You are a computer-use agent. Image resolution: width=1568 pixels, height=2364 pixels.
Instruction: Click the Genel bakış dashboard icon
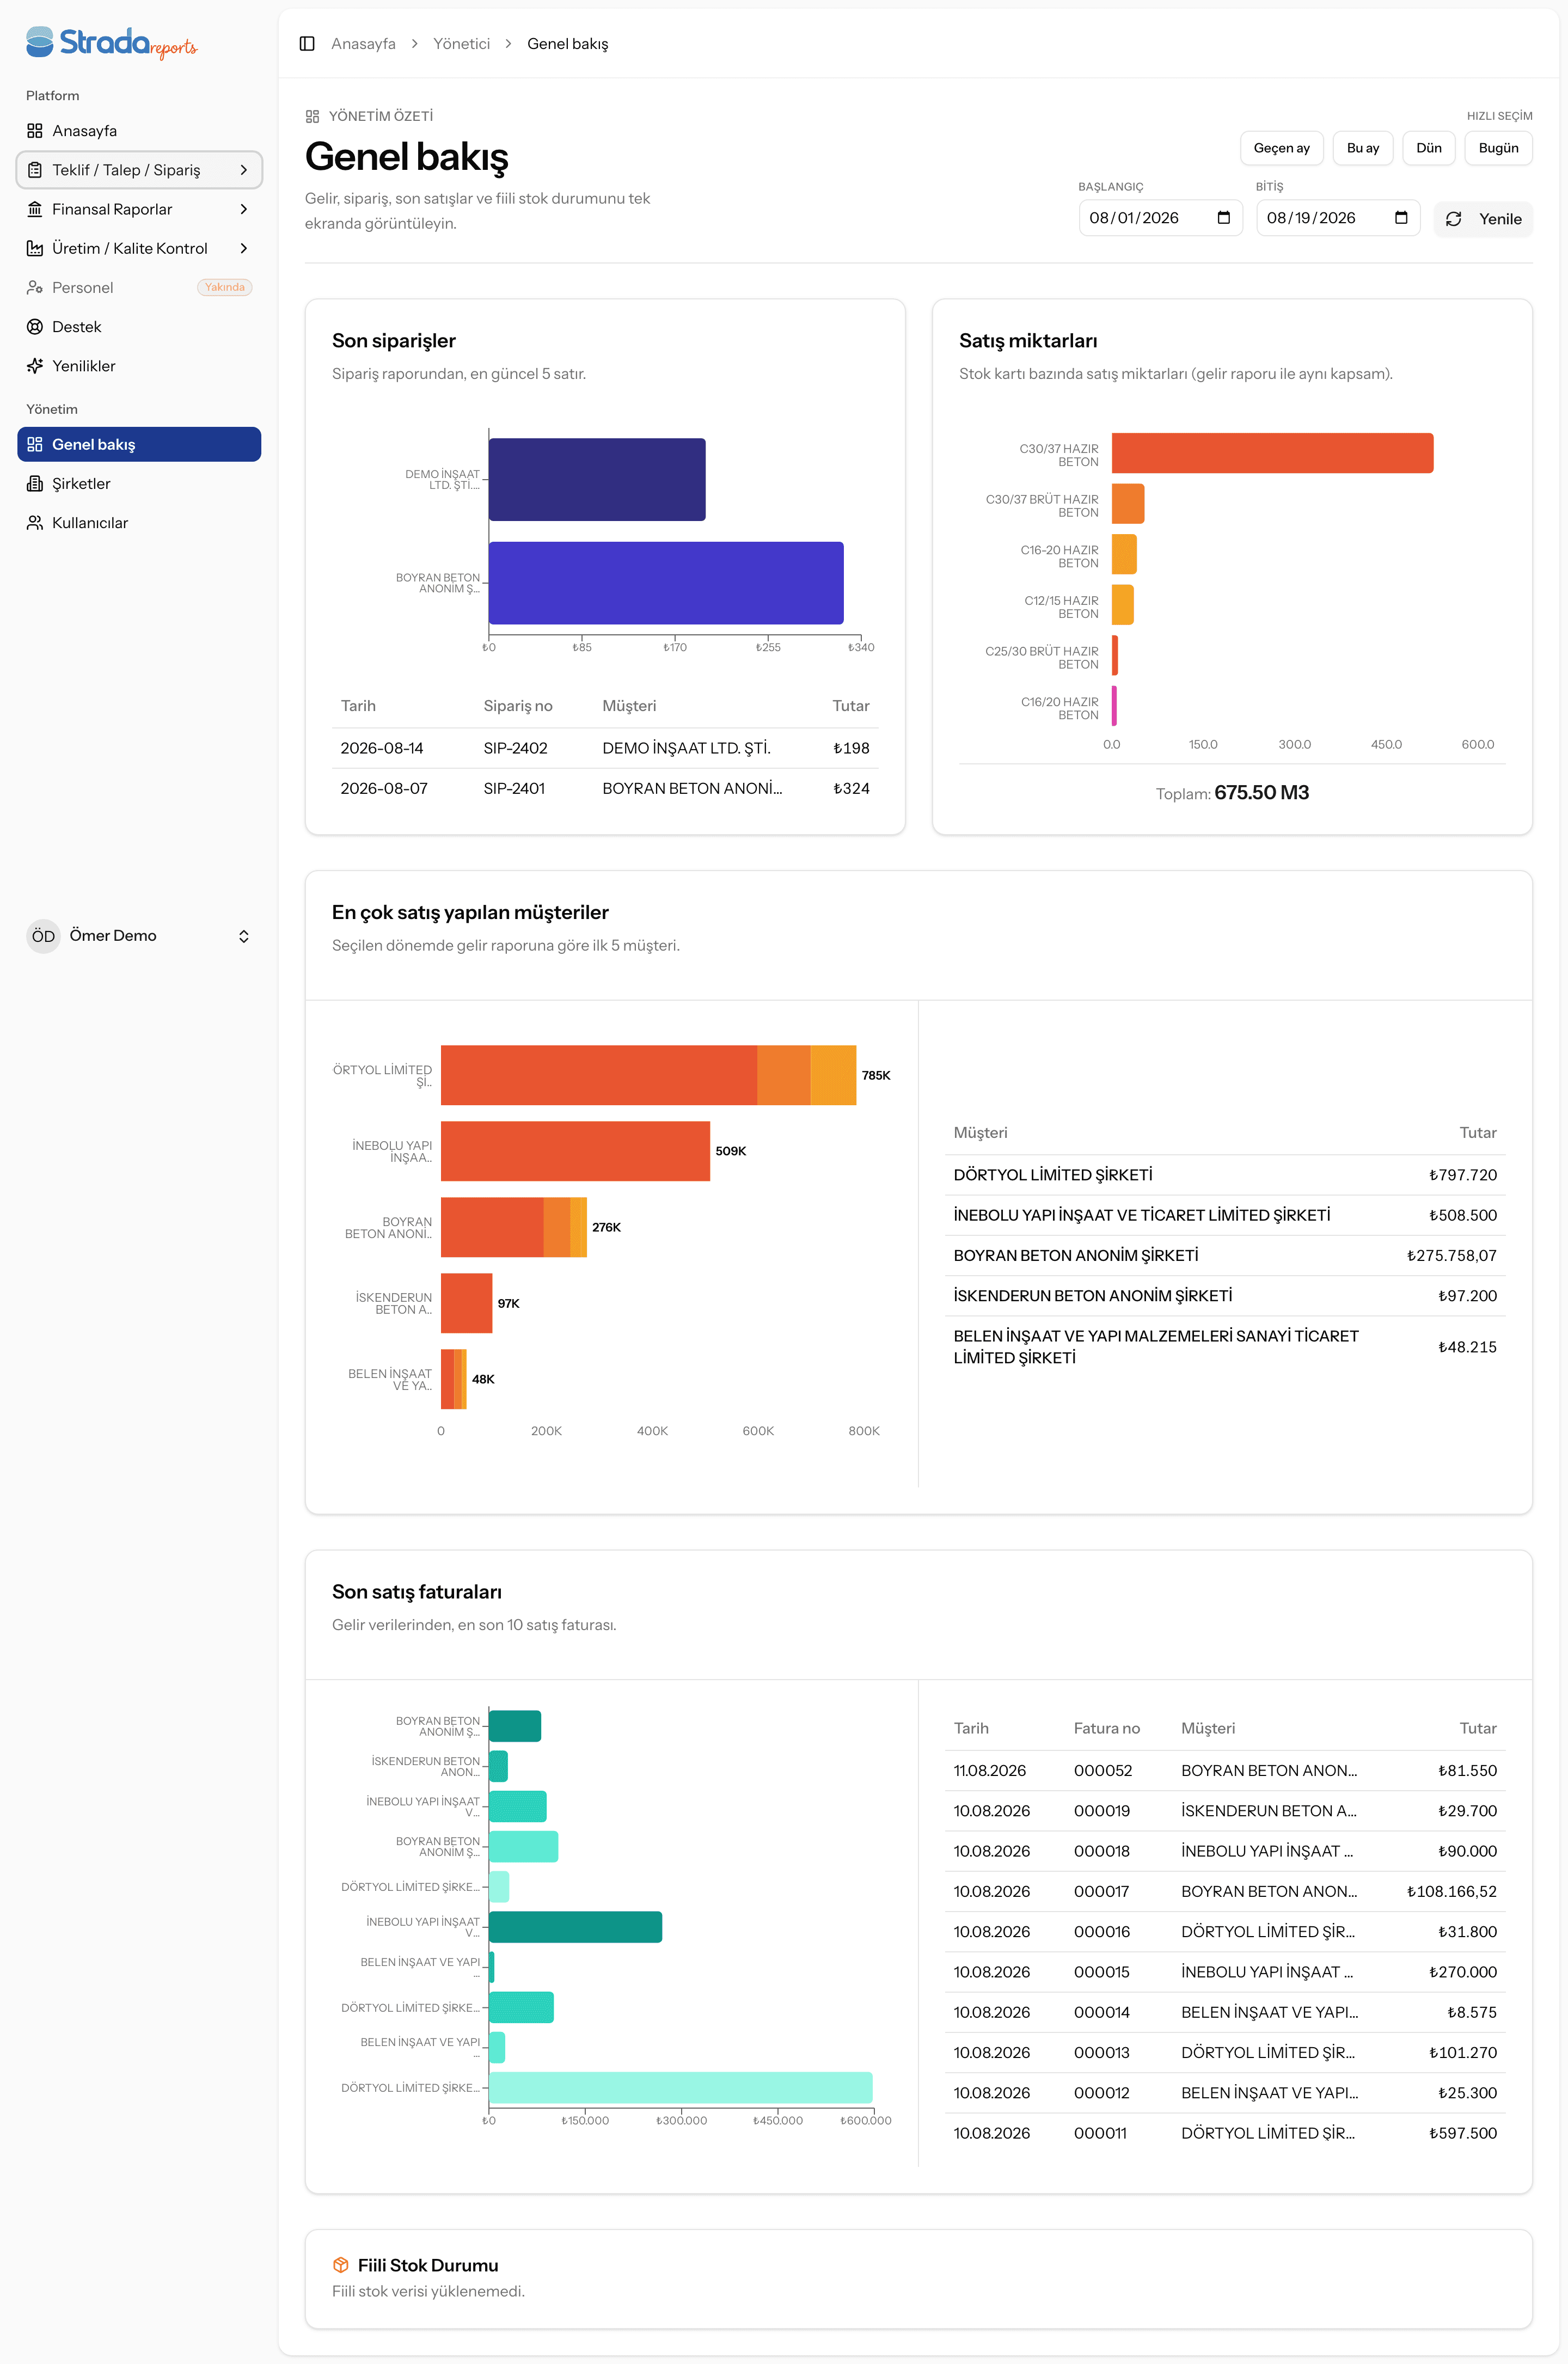35,444
